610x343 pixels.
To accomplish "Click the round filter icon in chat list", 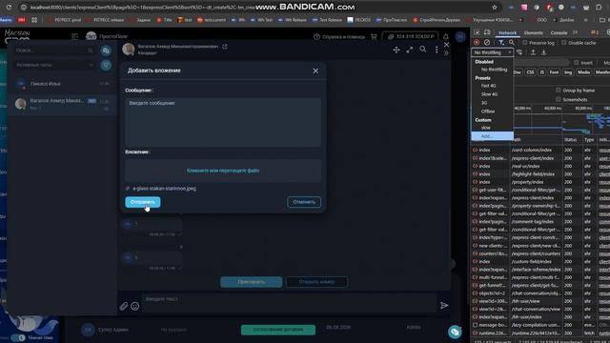I will (x=106, y=65).
